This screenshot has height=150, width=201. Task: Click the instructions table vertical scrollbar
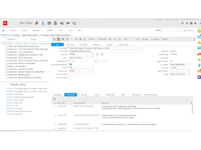[x=192, y=109]
